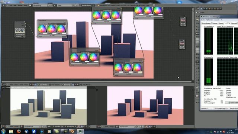Open editor type menu of Render Result image editor
Image resolution: width=238 pixels, height=134 pixels.
(x=4, y=127)
